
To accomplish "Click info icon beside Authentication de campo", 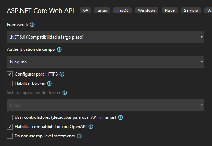I will (x=59, y=49).
